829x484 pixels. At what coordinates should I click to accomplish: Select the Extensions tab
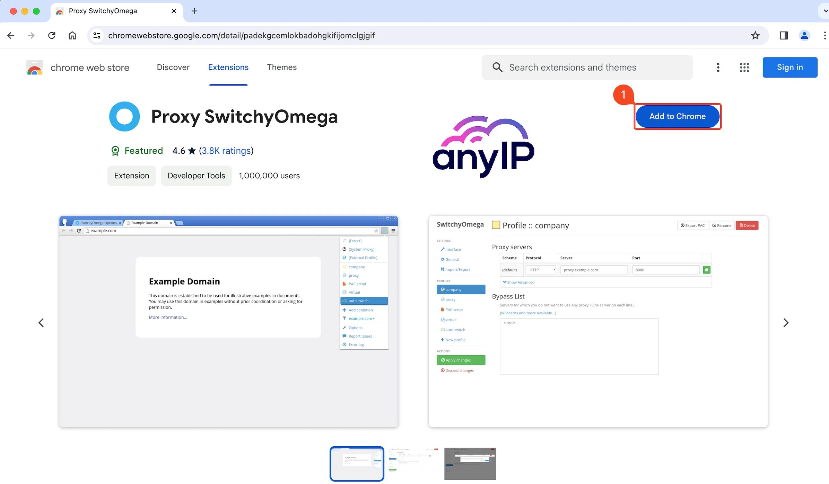pos(228,67)
